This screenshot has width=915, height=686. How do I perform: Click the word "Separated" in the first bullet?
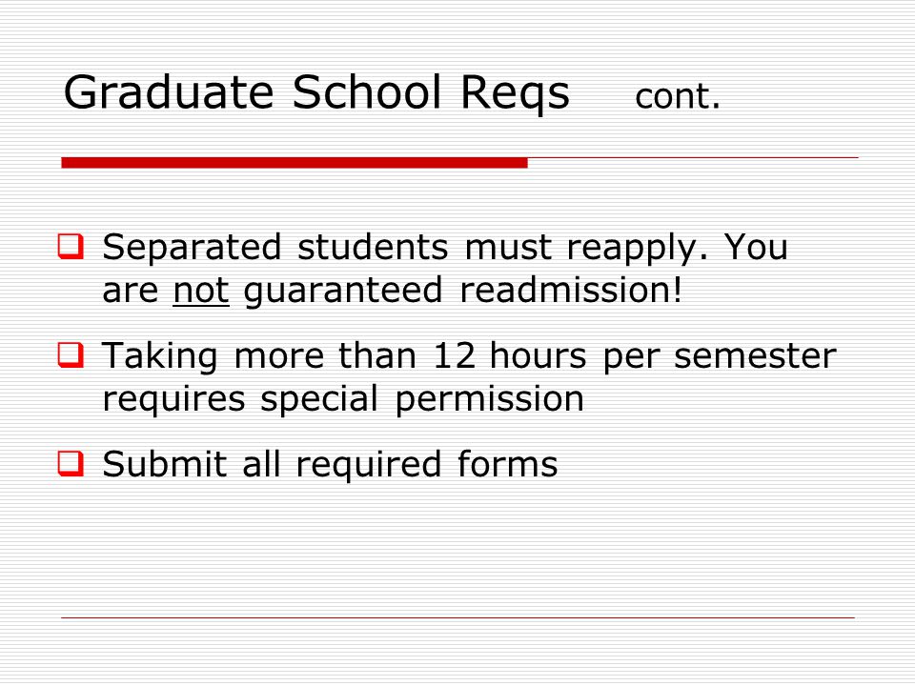tap(192, 249)
